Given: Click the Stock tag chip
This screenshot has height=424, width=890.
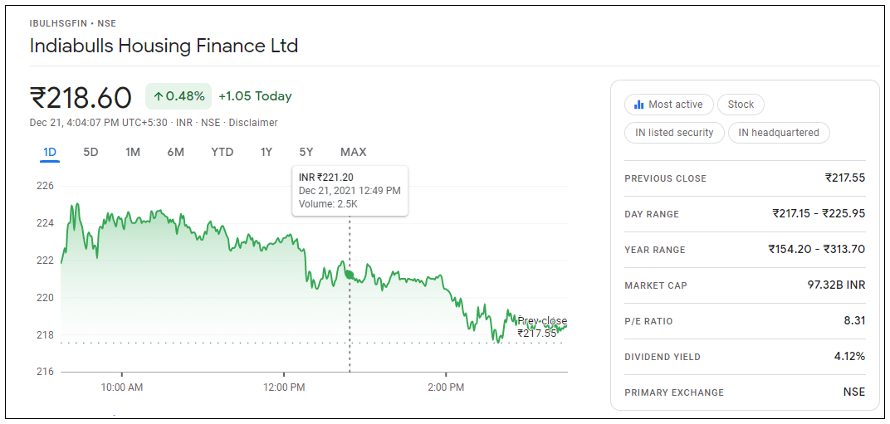Looking at the screenshot, I should pyautogui.click(x=741, y=105).
